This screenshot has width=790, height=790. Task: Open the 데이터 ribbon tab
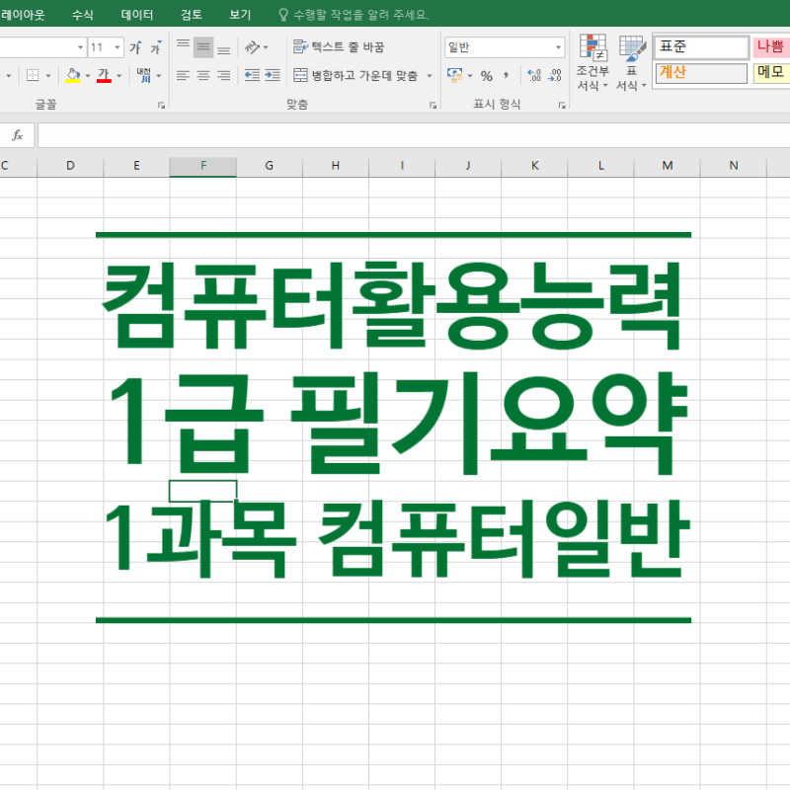tap(137, 15)
